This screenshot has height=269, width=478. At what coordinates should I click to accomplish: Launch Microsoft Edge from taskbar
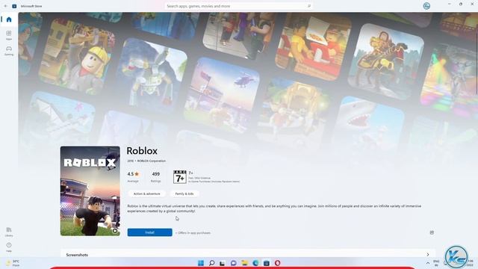coord(255,263)
